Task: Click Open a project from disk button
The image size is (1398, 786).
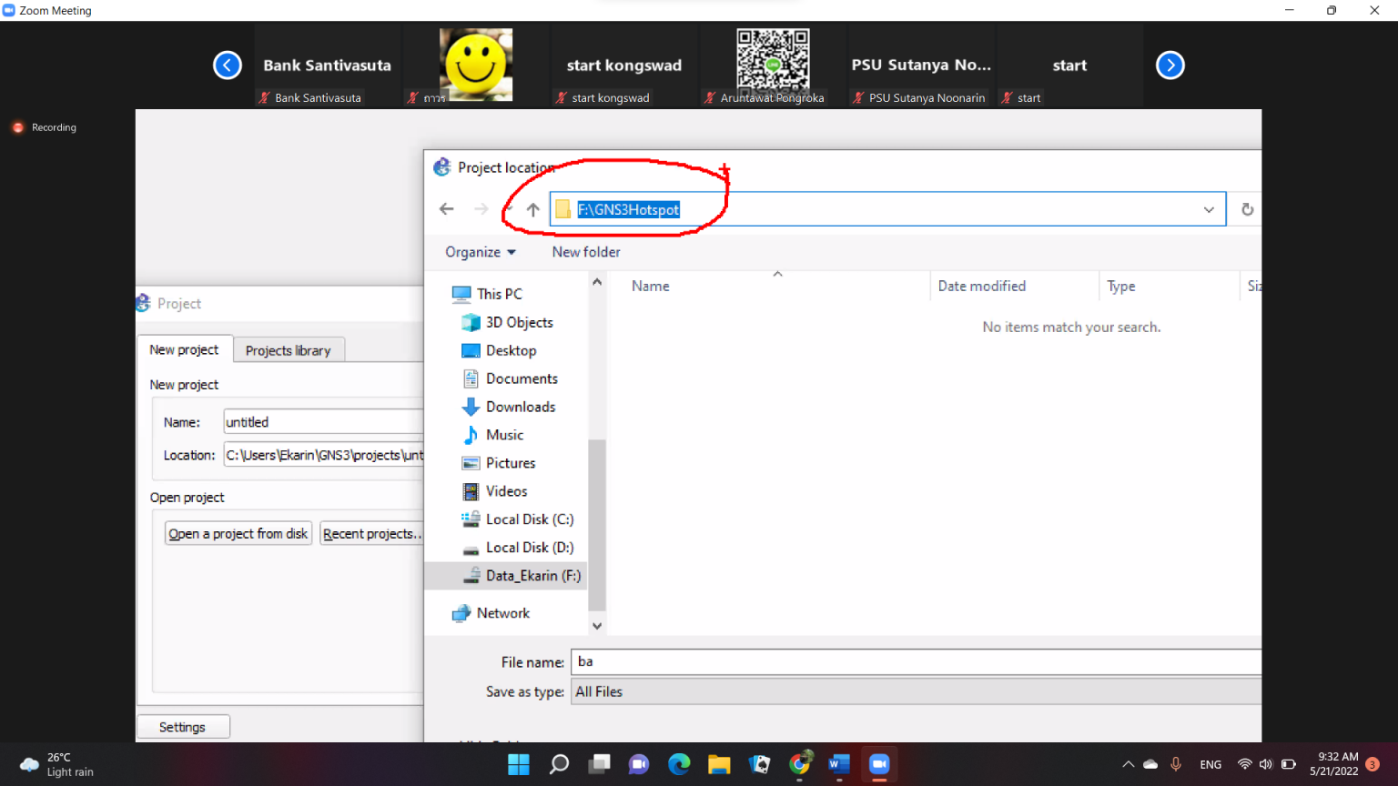Action: [238, 534]
